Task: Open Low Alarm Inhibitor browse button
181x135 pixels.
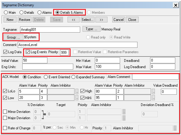Action: 77,98
